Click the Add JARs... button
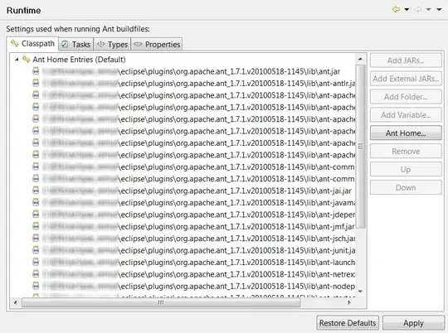448x333 pixels. point(406,60)
